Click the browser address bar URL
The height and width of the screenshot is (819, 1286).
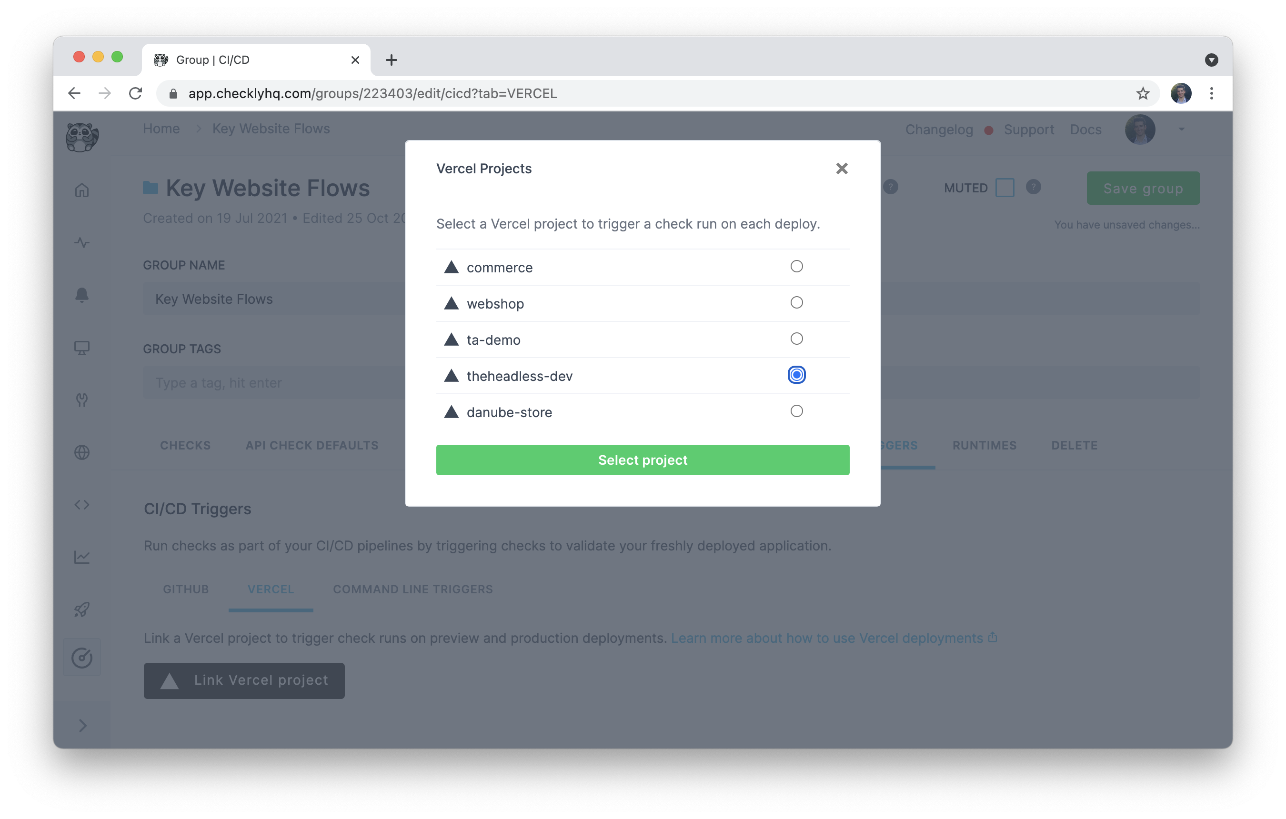(x=372, y=94)
